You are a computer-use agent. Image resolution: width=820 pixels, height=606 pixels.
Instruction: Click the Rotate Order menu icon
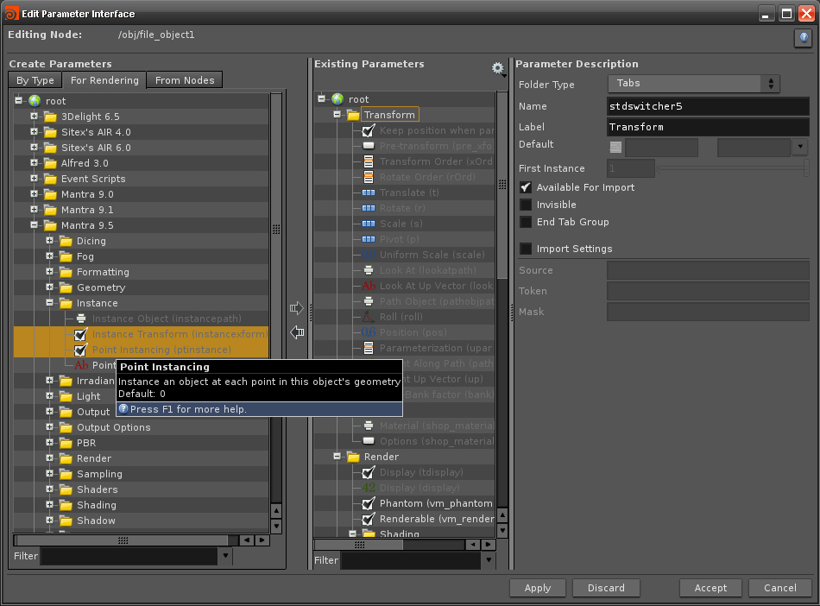369,177
